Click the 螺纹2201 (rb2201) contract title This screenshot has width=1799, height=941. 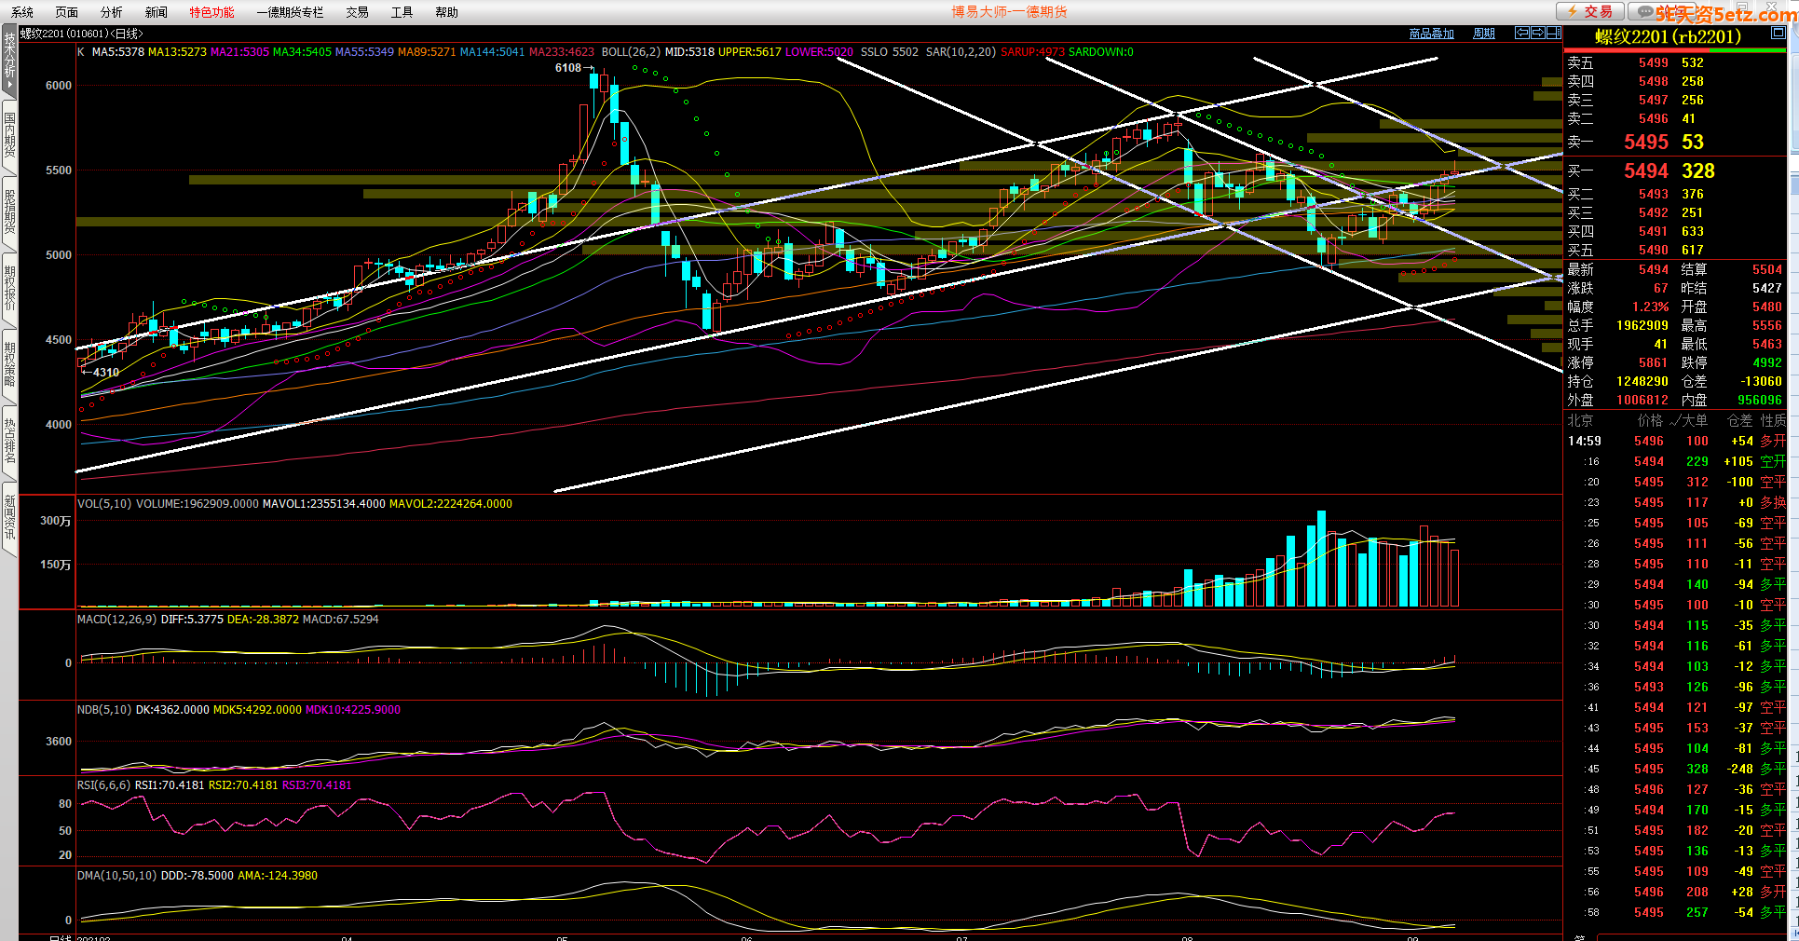(x=1668, y=36)
